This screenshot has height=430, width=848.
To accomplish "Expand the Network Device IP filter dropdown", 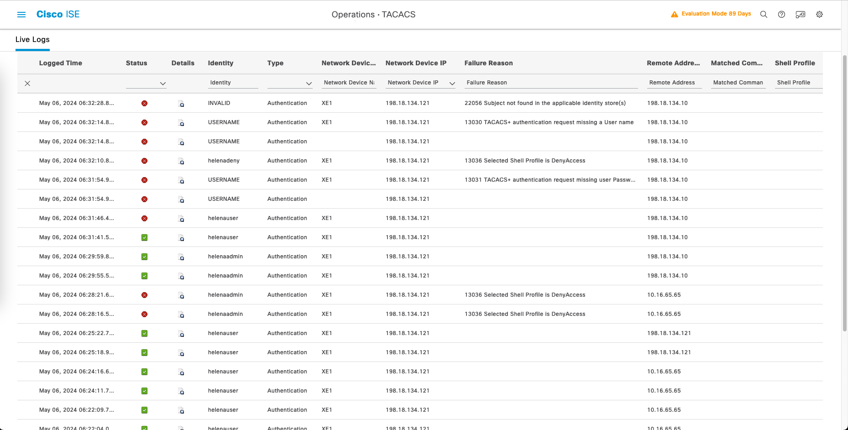I will coord(452,84).
